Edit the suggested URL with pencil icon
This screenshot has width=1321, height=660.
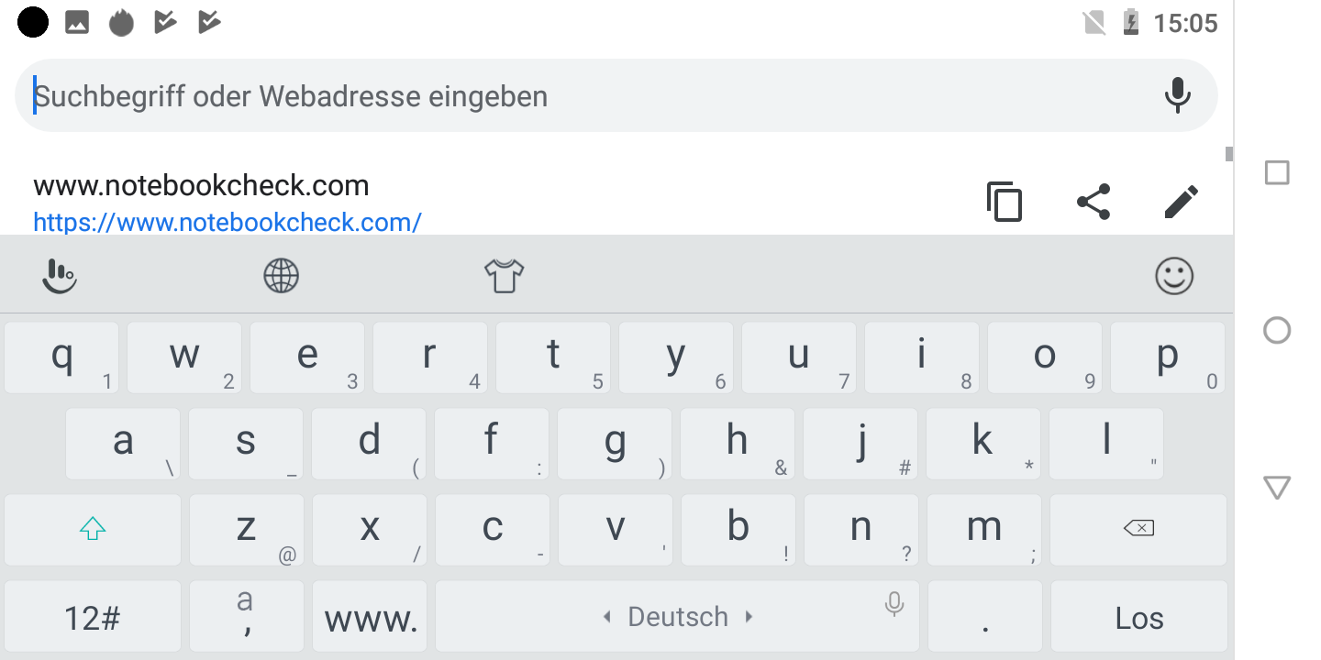pyautogui.click(x=1182, y=202)
